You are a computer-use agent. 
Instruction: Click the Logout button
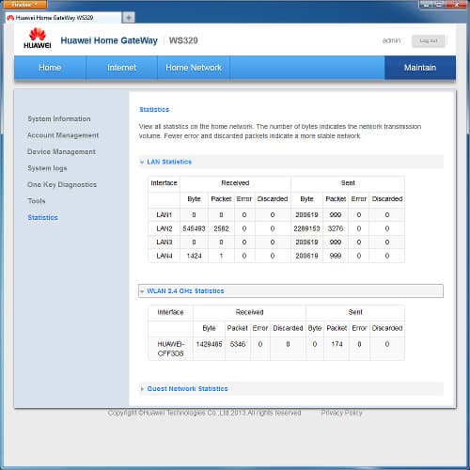[429, 41]
